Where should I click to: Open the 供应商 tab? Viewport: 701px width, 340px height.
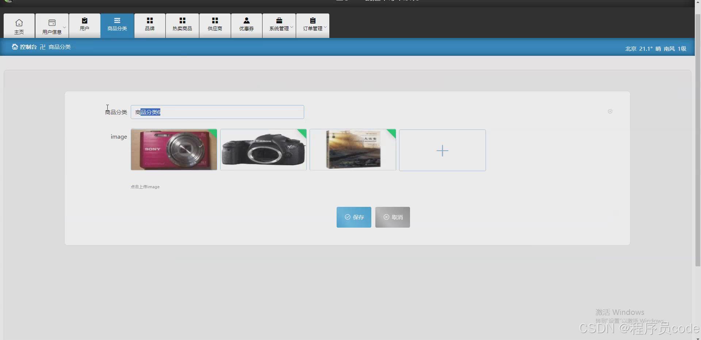(x=215, y=26)
